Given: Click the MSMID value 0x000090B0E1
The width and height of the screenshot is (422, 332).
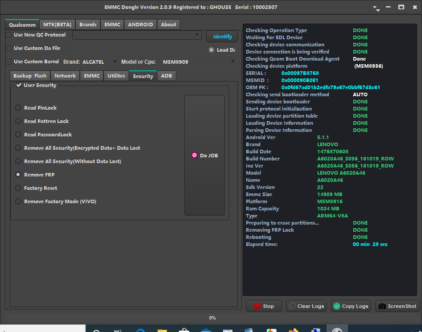Looking at the screenshot, I should (299, 80).
